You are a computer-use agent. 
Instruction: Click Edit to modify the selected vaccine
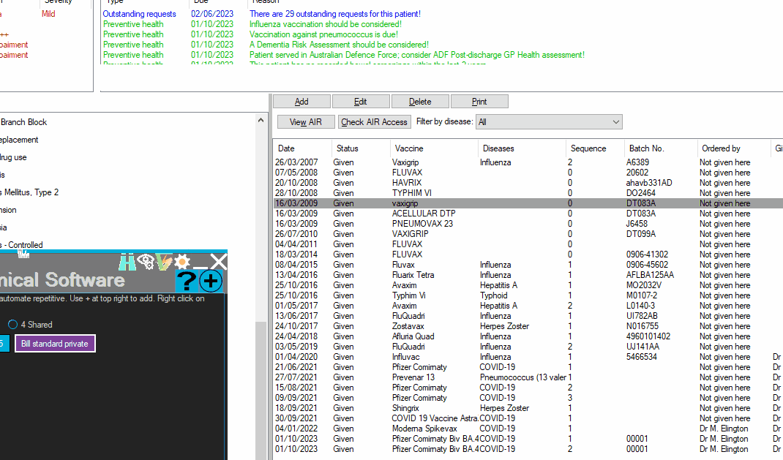tap(361, 101)
